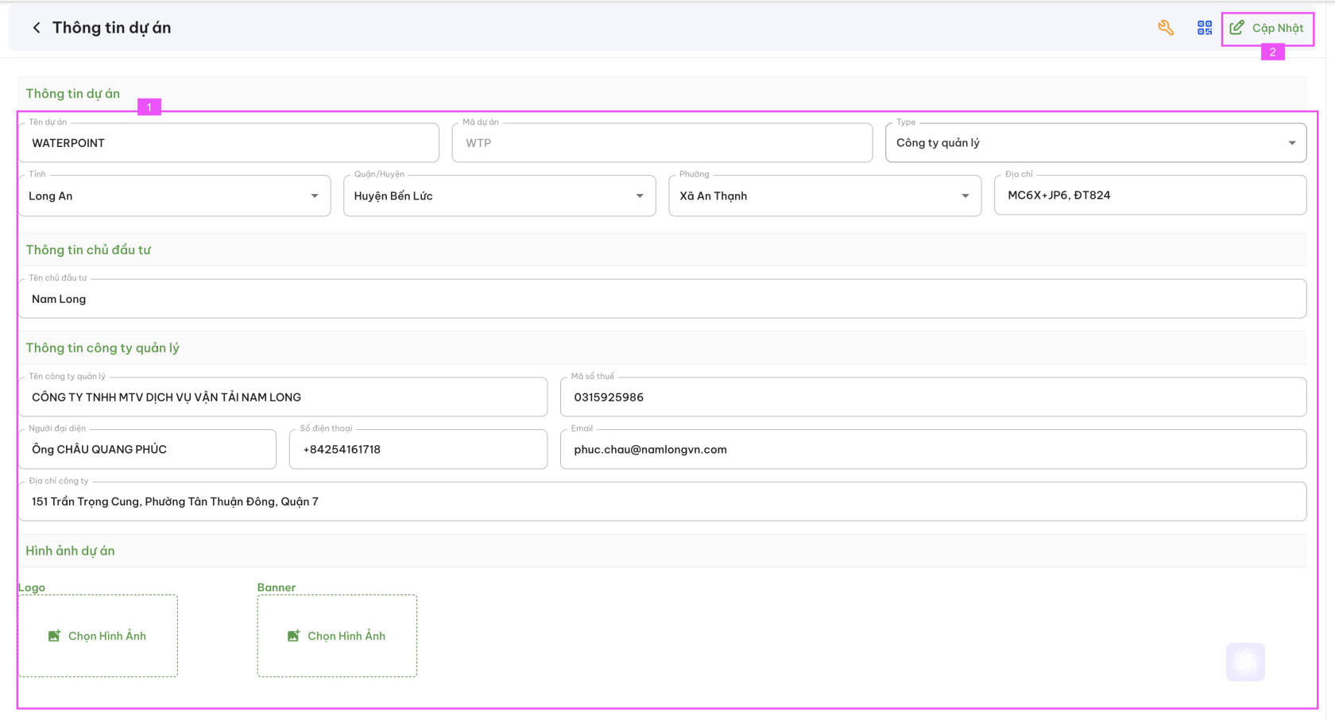Click the Email field phuc.chau@namlongvn.com
This screenshot has width=1335, height=720.
[934, 450]
